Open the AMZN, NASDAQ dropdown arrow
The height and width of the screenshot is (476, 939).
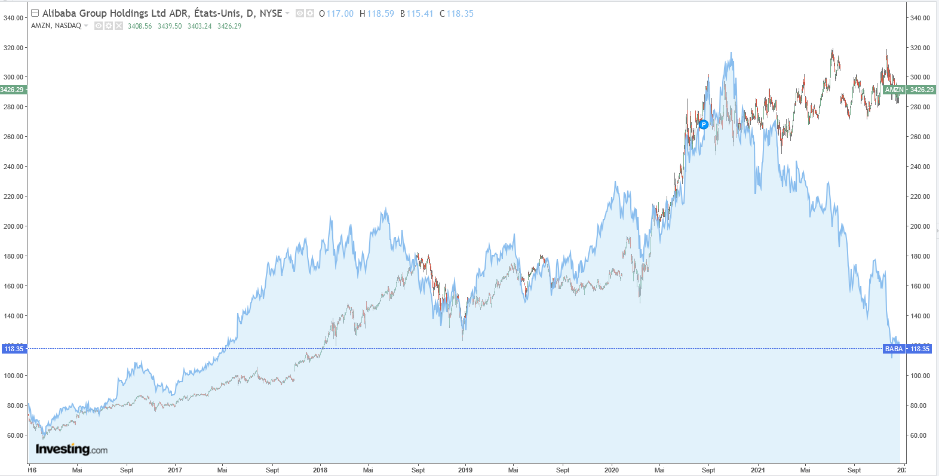click(x=86, y=26)
